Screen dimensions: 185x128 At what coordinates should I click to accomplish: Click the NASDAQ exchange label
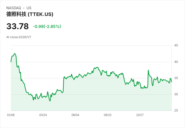pyautogui.click(x=14, y=8)
